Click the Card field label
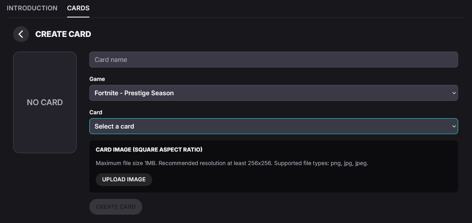 [x=96, y=112]
